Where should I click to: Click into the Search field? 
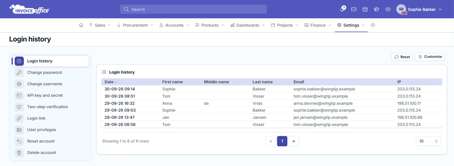pyautogui.click(x=193, y=9)
